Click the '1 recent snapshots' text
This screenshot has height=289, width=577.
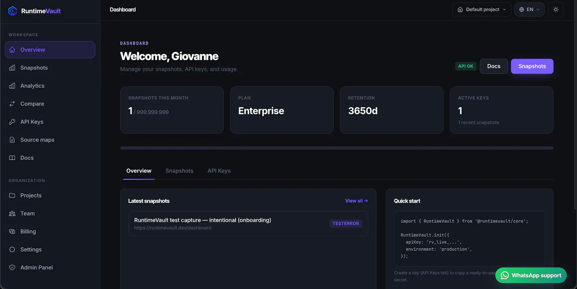coord(479,123)
